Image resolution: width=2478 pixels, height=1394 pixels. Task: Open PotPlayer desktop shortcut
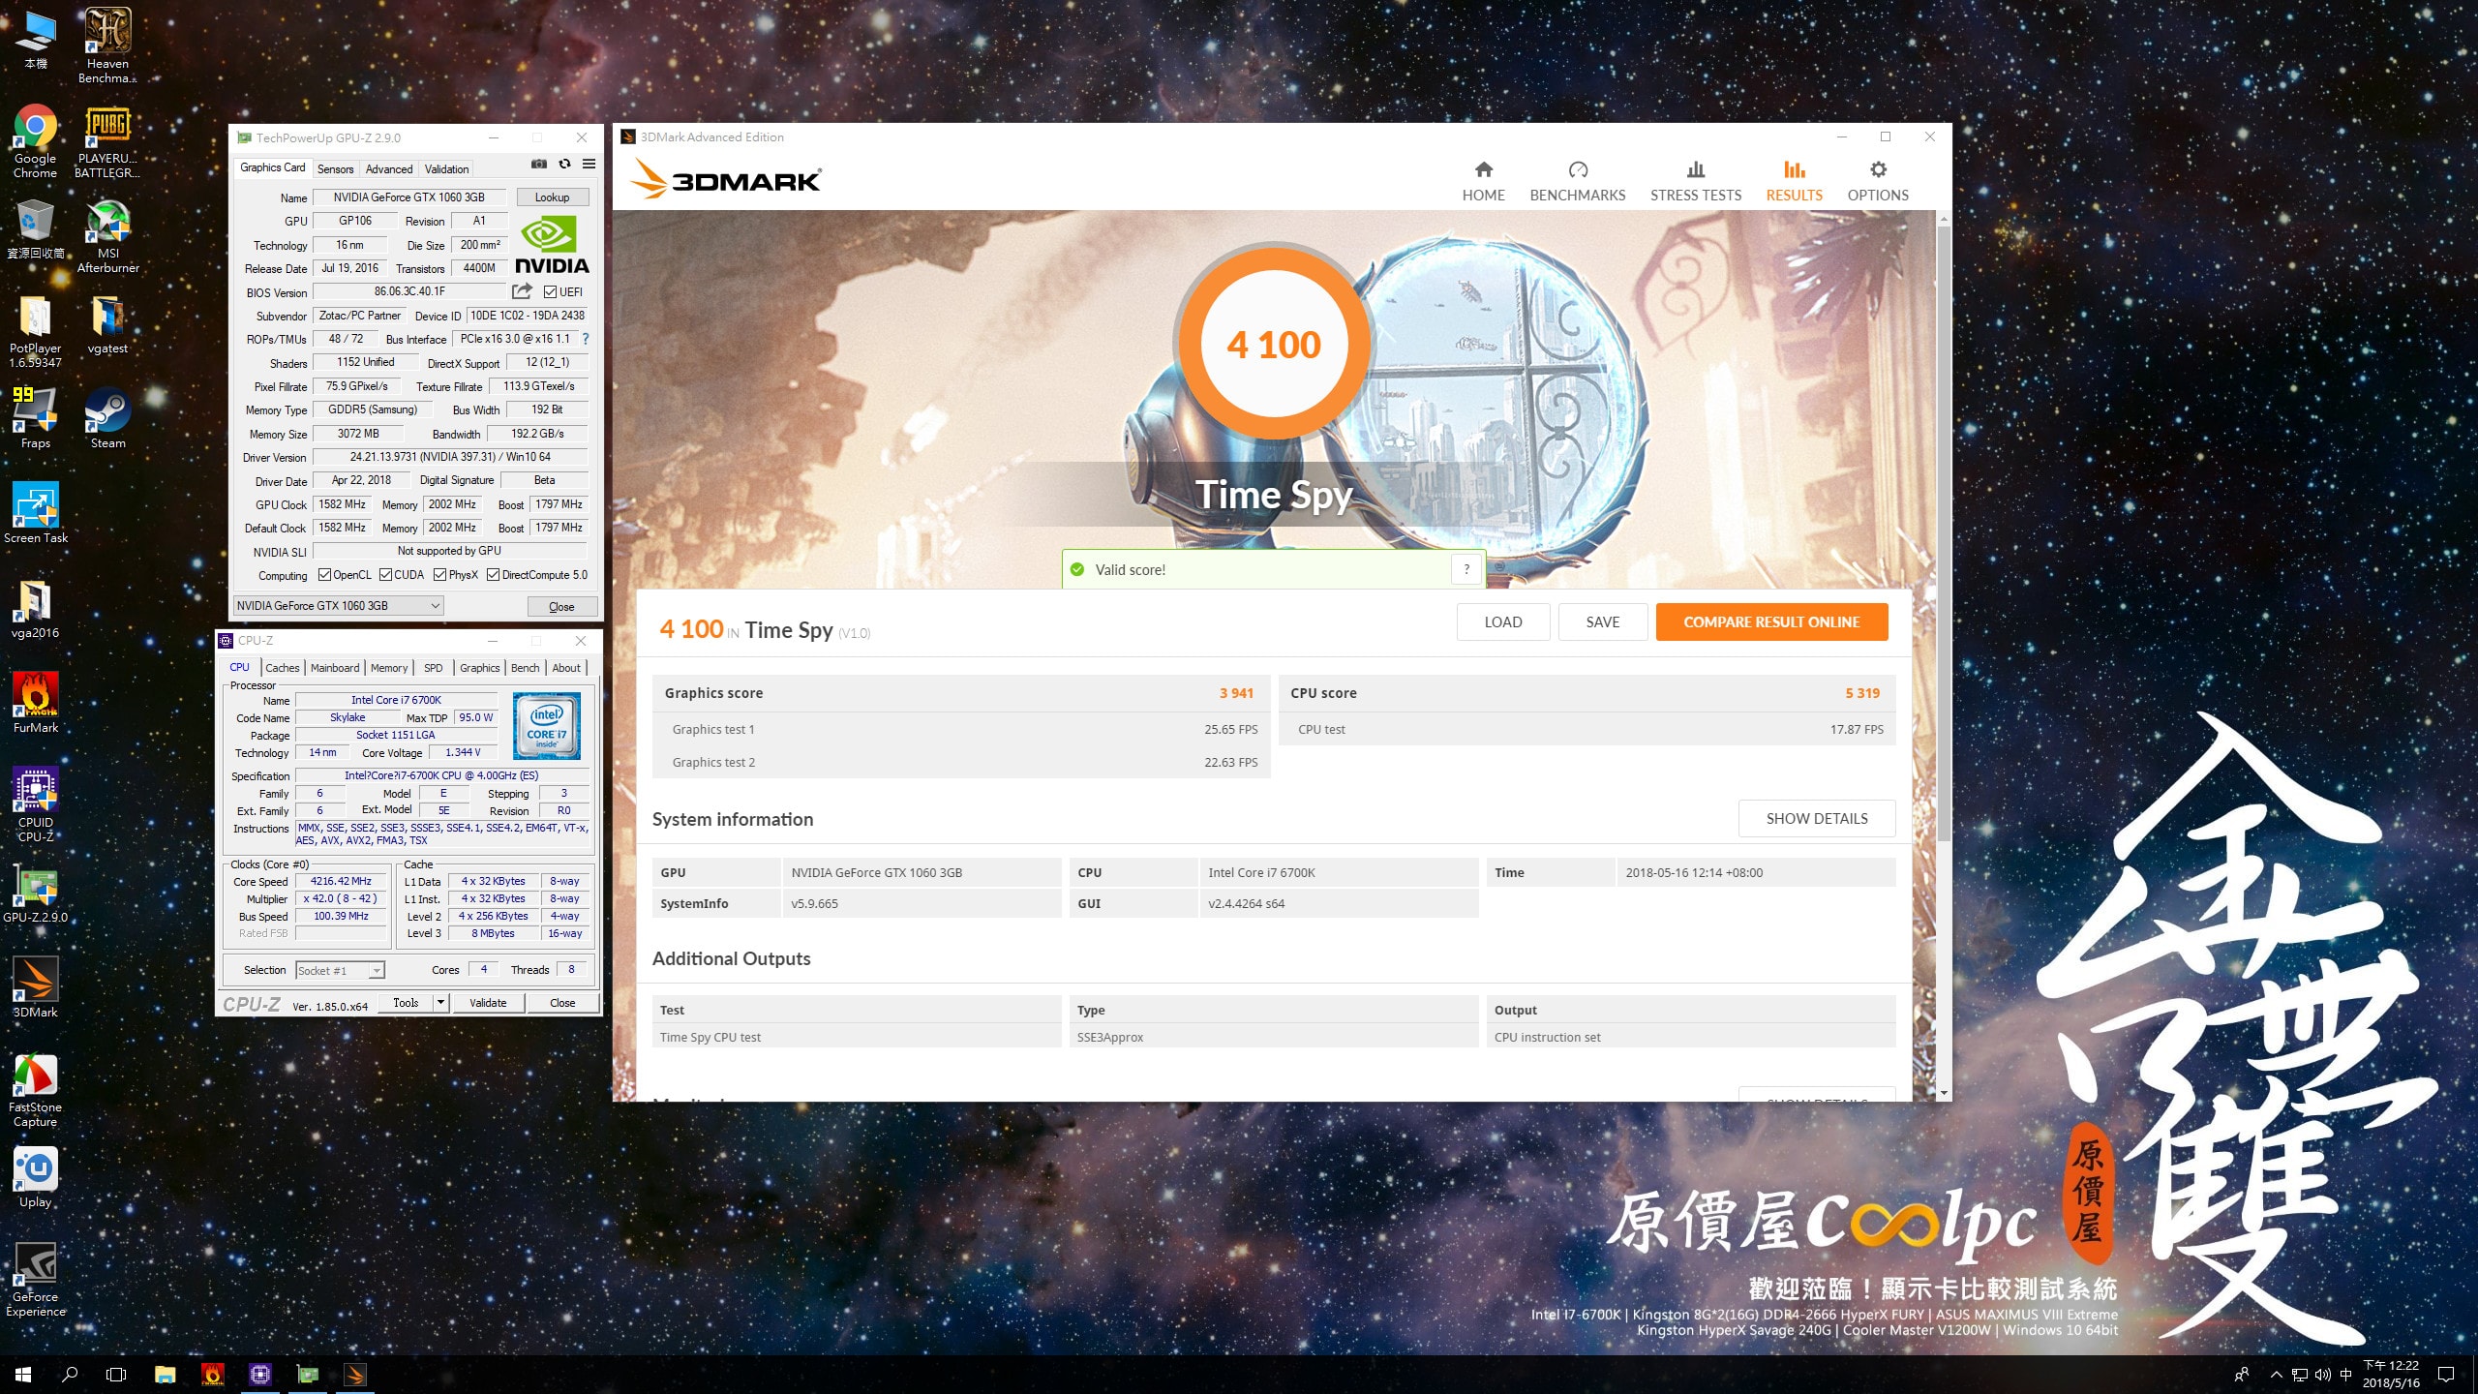pyautogui.click(x=36, y=331)
